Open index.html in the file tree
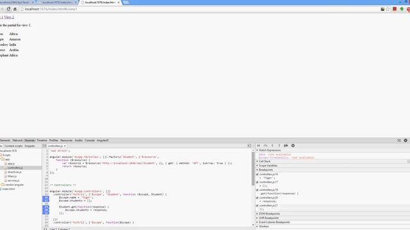This screenshot has width=410, height=230. (8, 189)
